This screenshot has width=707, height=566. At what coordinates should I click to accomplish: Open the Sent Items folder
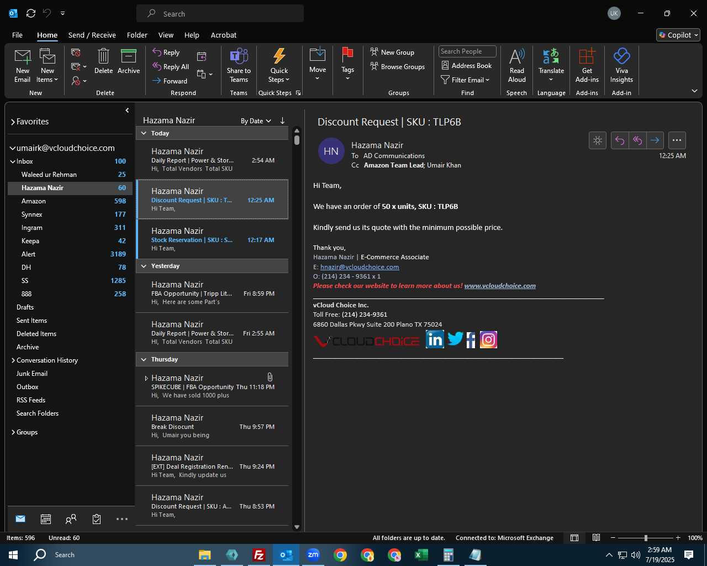[70, 321]
